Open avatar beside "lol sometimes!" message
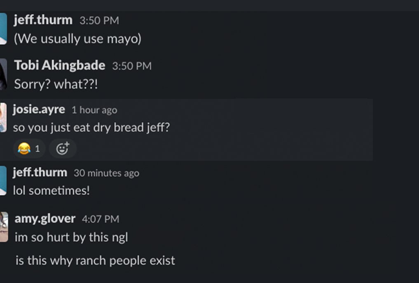This screenshot has height=283, width=419. 3,180
